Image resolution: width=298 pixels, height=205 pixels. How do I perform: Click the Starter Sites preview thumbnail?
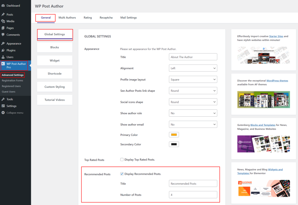[264, 55]
